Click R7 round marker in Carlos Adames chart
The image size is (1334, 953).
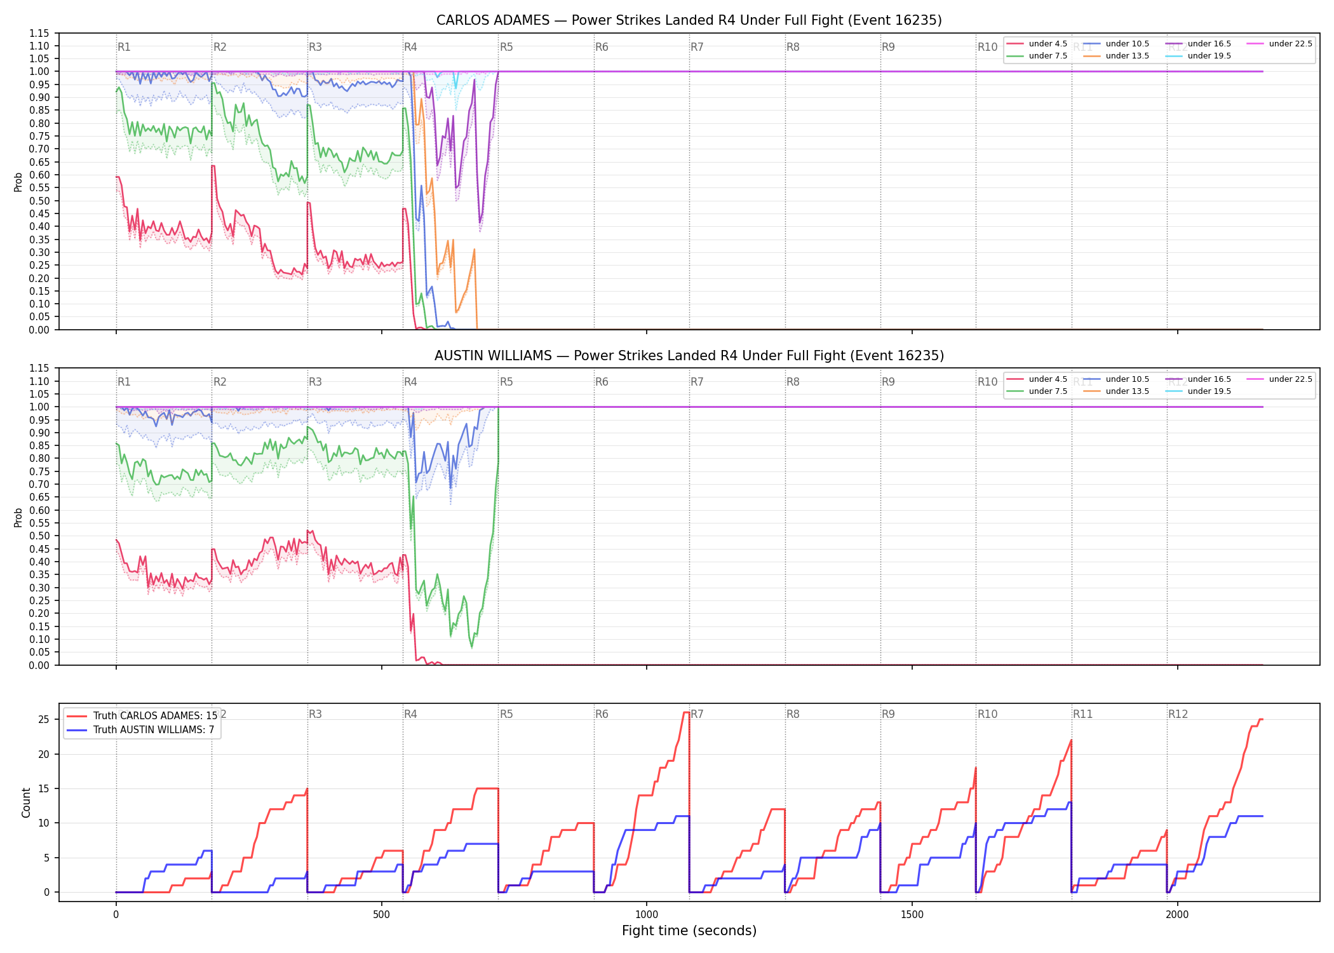tap(697, 47)
